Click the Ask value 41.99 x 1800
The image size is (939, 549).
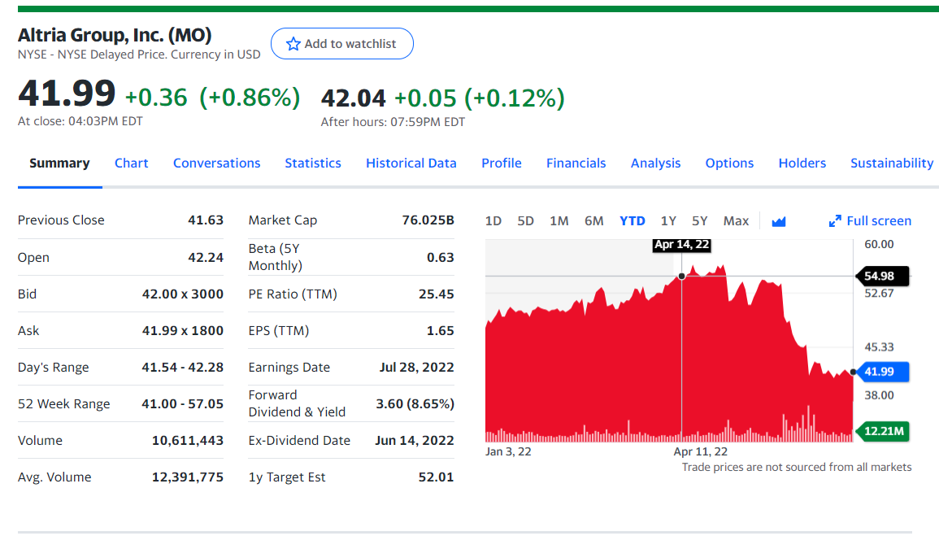[x=183, y=330]
